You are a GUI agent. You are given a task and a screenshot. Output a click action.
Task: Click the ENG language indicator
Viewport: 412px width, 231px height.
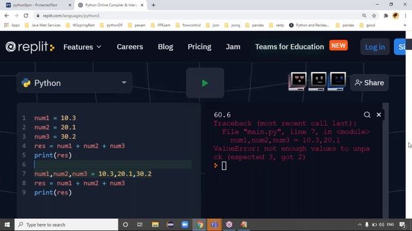point(390,225)
